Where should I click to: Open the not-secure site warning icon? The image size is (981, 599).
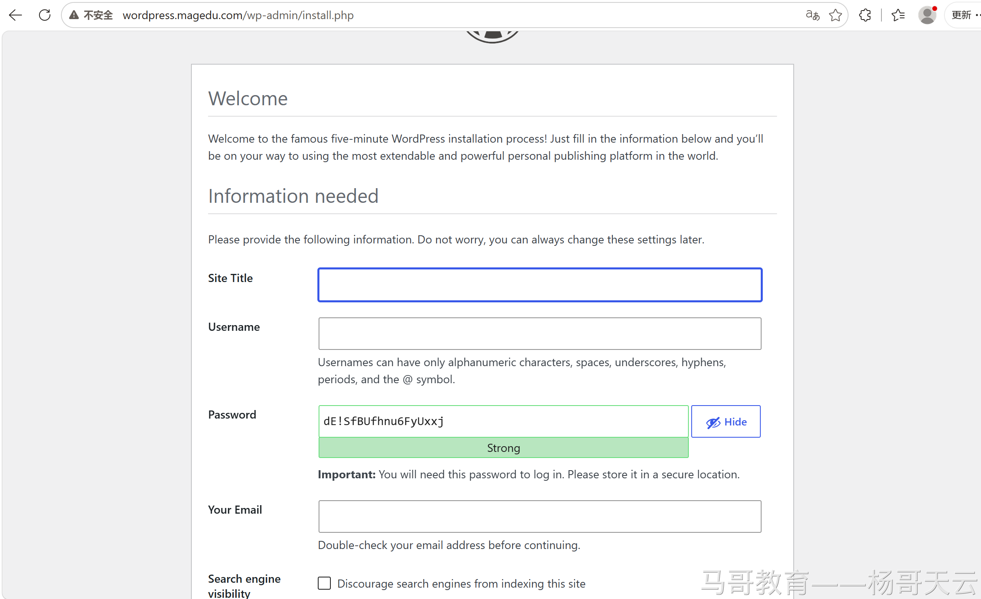tap(74, 15)
